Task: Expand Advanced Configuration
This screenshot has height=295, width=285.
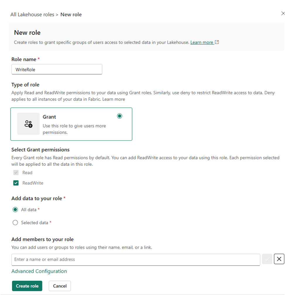Action: 39,271
